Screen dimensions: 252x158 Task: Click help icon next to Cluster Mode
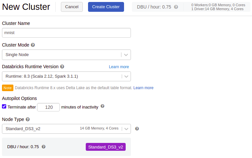coord(33,45)
